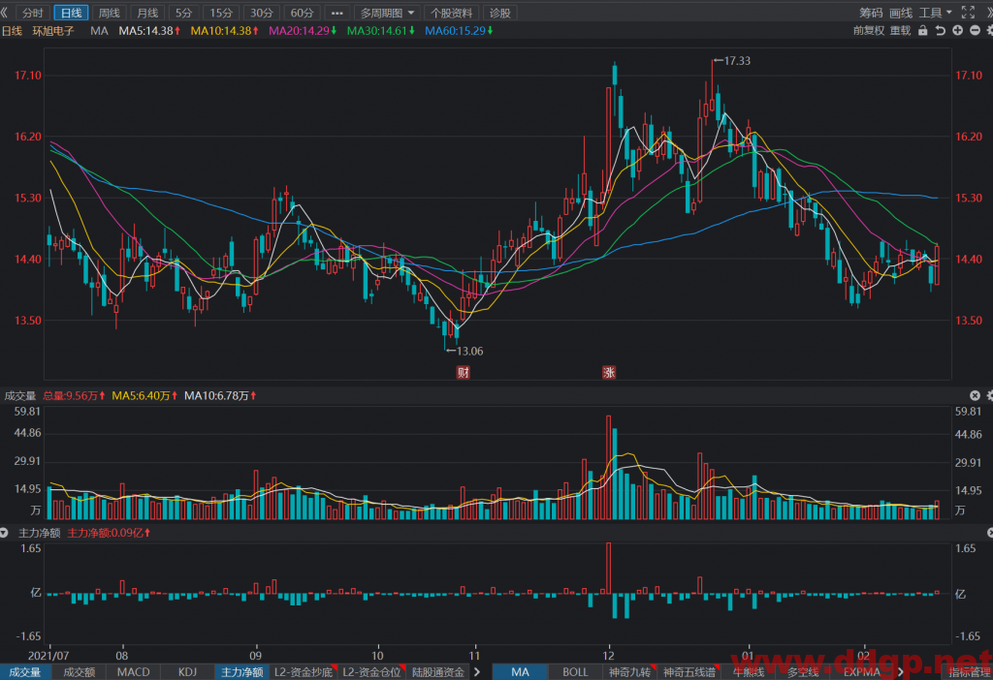Show more sub-indicator tabs via arrow
The width and height of the screenshot is (993, 680).
click(x=477, y=672)
